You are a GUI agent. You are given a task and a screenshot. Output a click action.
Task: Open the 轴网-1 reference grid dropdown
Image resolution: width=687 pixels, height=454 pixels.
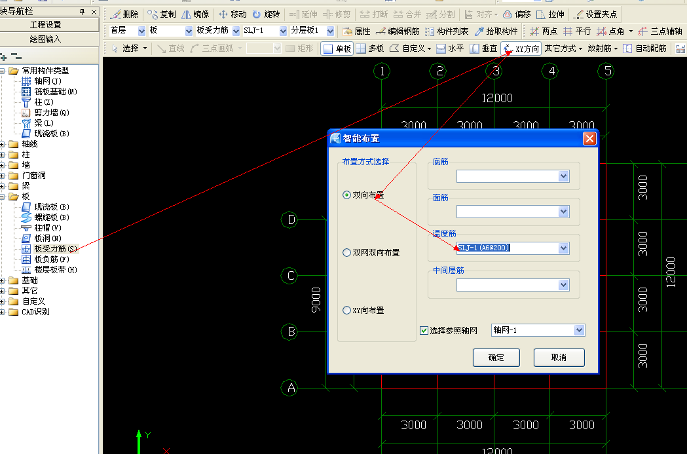coord(579,330)
